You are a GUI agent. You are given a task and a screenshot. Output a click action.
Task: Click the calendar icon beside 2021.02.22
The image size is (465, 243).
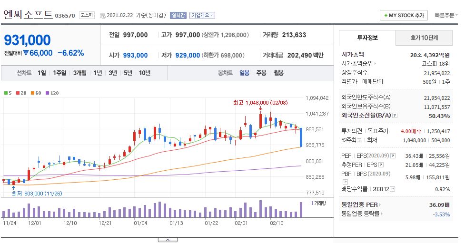(x=103, y=16)
